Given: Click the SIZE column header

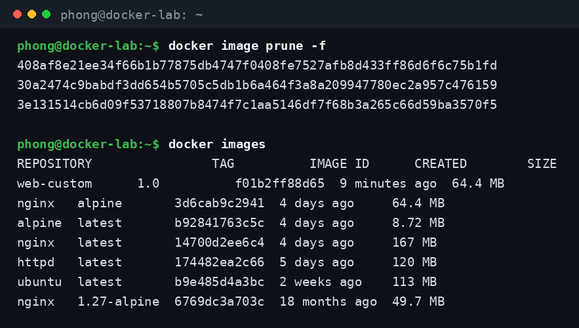Looking at the screenshot, I should click(x=542, y=164).
